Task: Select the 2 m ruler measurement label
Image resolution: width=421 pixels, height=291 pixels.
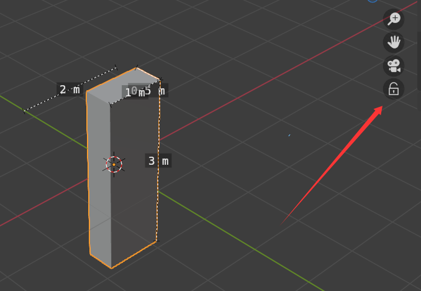Action: pyautogui.click(x=70, y=90)
